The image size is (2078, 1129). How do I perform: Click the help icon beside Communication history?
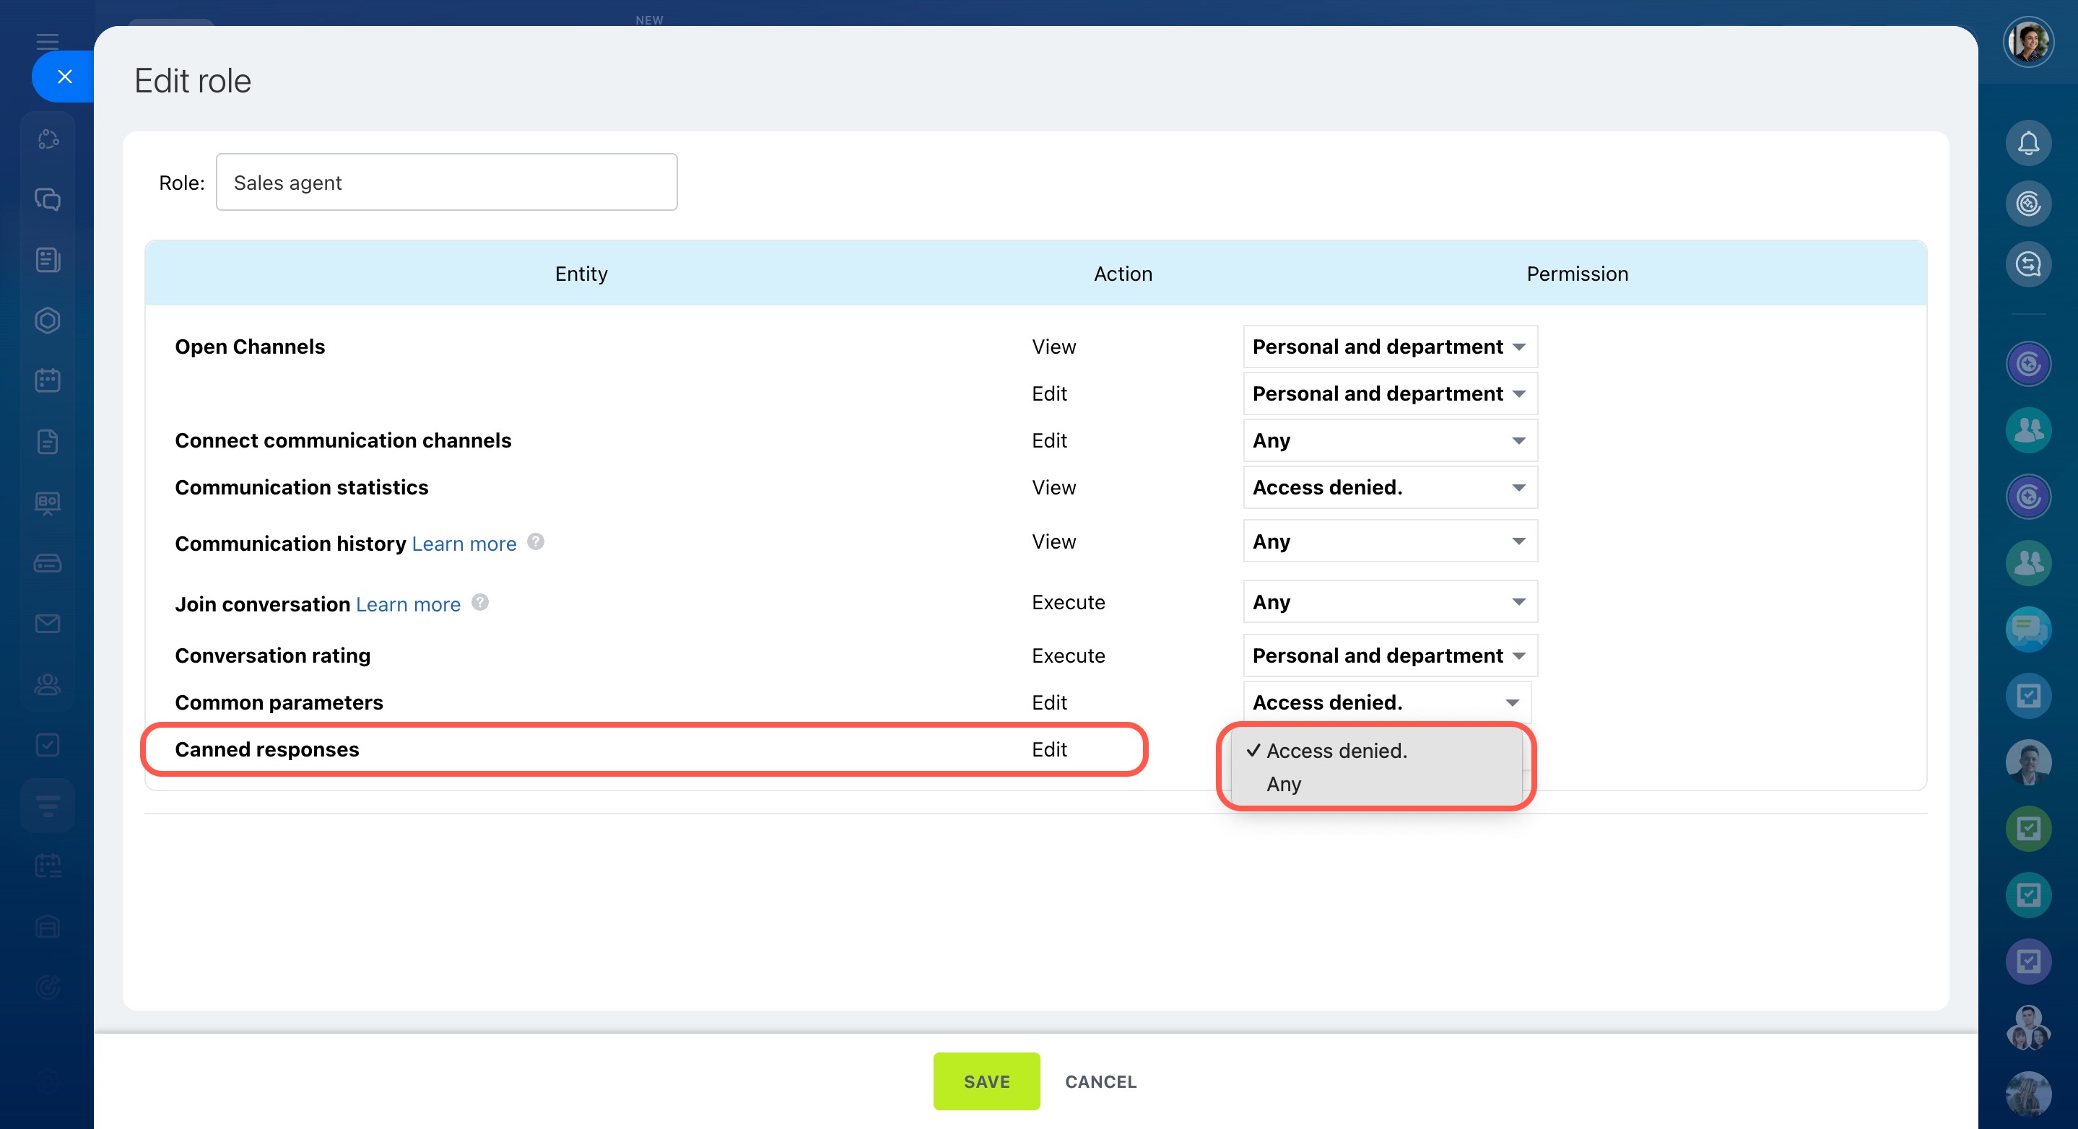(536, 542)
